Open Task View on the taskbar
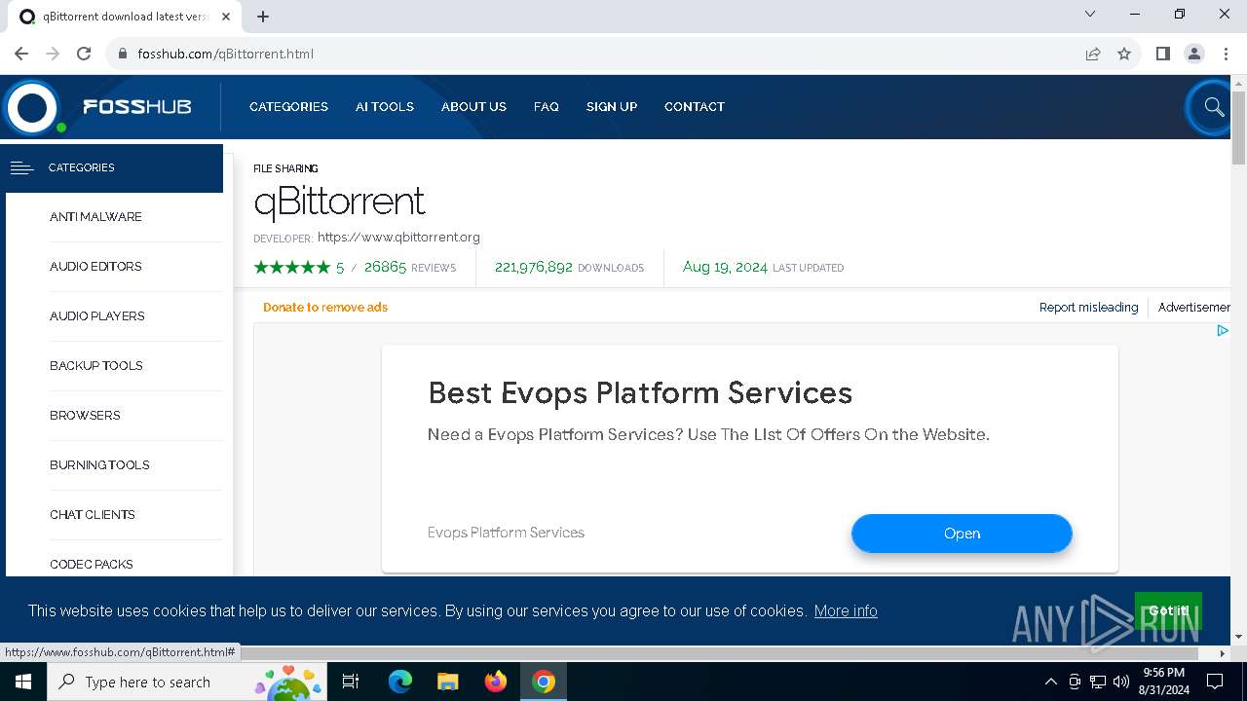Screen dimensions: 1247x701 coord(351,682)
